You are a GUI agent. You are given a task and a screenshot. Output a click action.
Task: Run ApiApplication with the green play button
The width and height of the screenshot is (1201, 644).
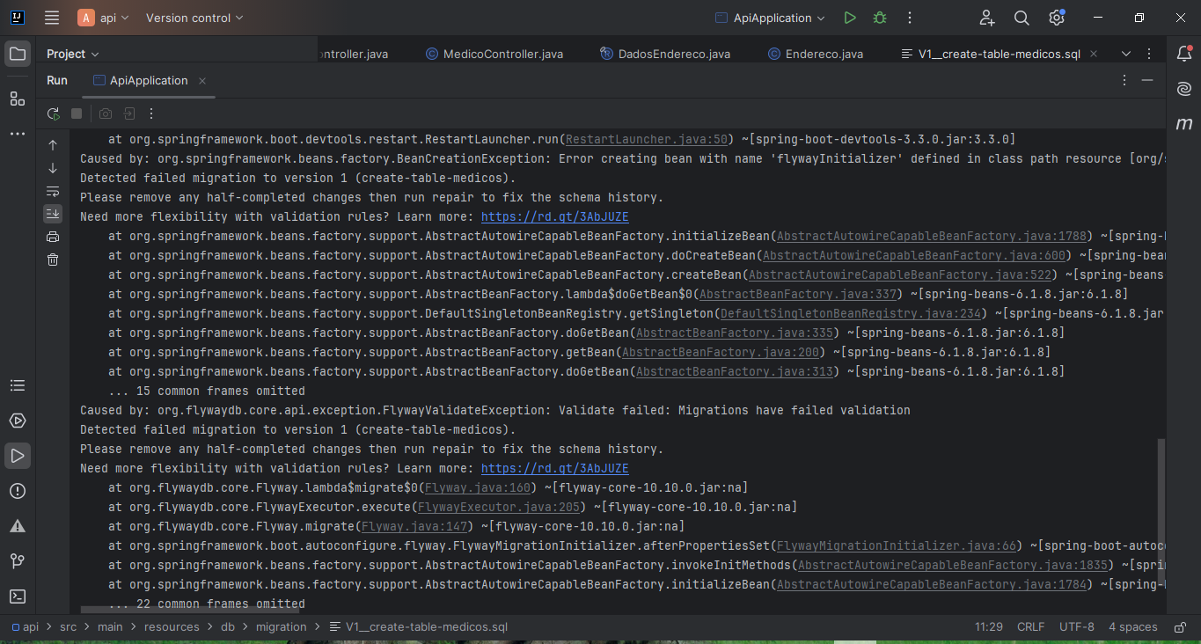pyautogui.click(x=849, y=18)
